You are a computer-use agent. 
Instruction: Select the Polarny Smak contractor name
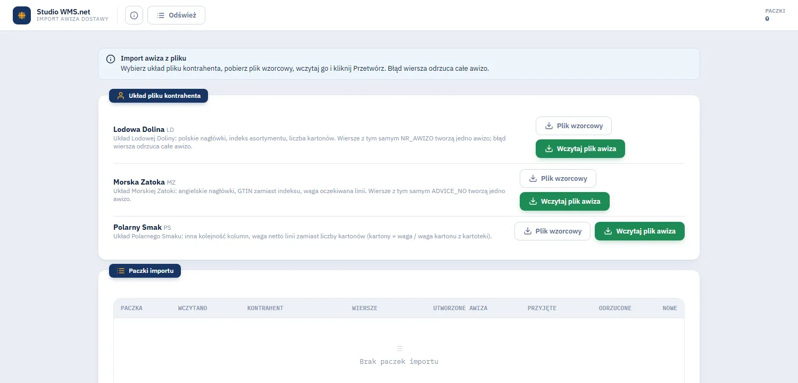(137, 227)
